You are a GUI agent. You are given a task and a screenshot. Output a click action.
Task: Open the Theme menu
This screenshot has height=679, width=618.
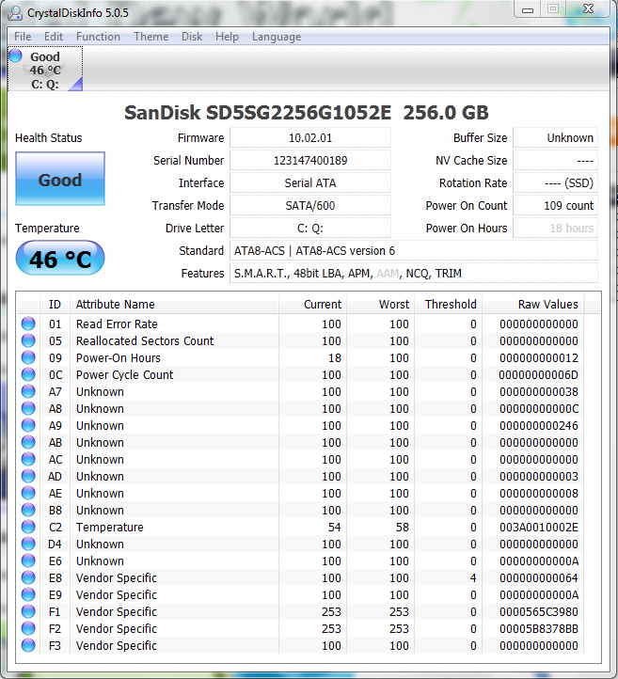(151, 37)
